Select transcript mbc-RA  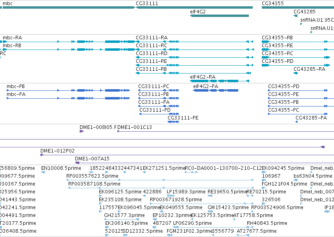pyautogui.click(x=69, y=42)
